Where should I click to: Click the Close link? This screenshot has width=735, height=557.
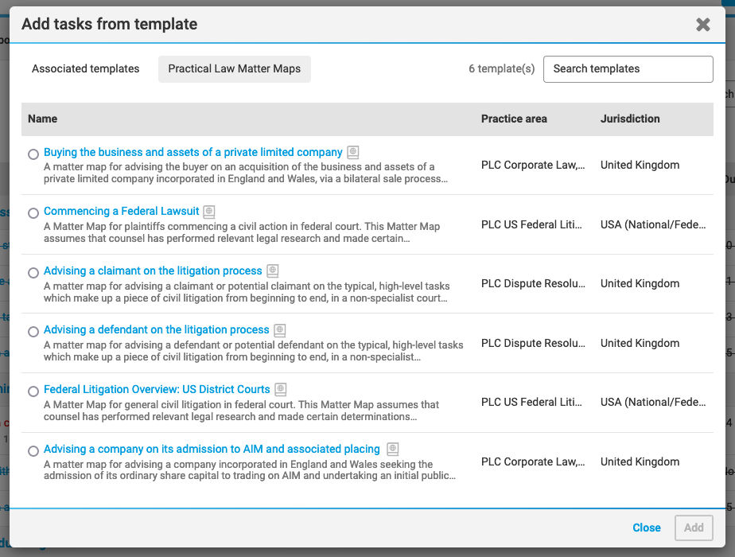pos(647,528)
